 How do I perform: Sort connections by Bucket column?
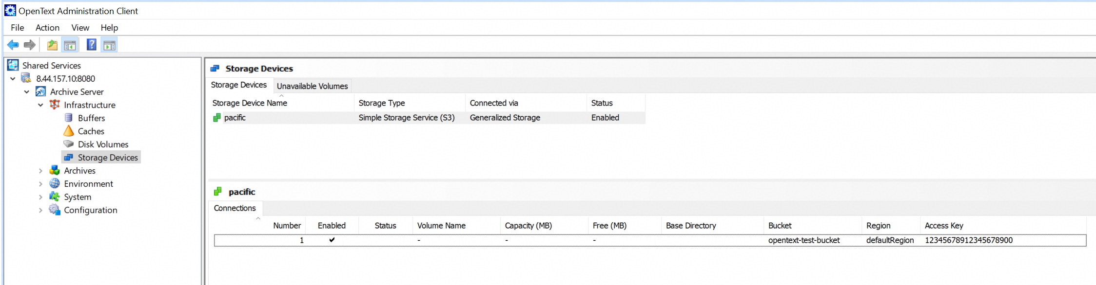(x=812, y=225)
